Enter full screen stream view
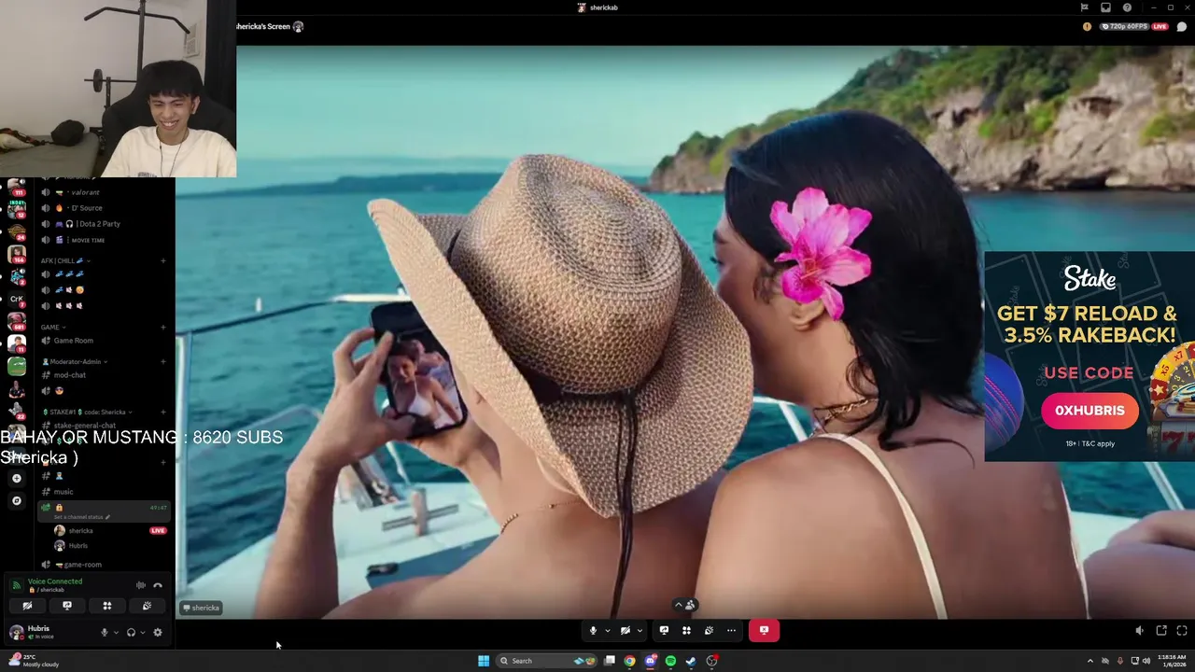This screenshot has width=1195, height=672. (x=1182, y=631)
